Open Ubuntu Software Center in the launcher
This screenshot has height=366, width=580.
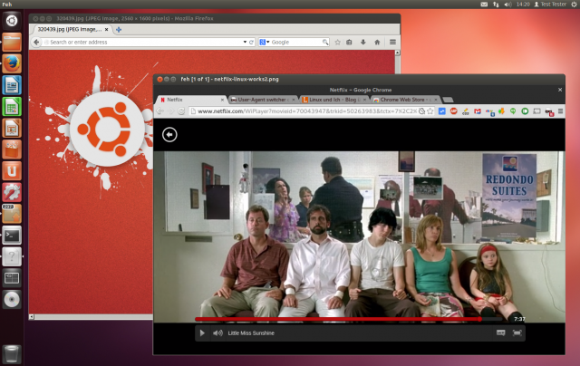tap(12, 149)
